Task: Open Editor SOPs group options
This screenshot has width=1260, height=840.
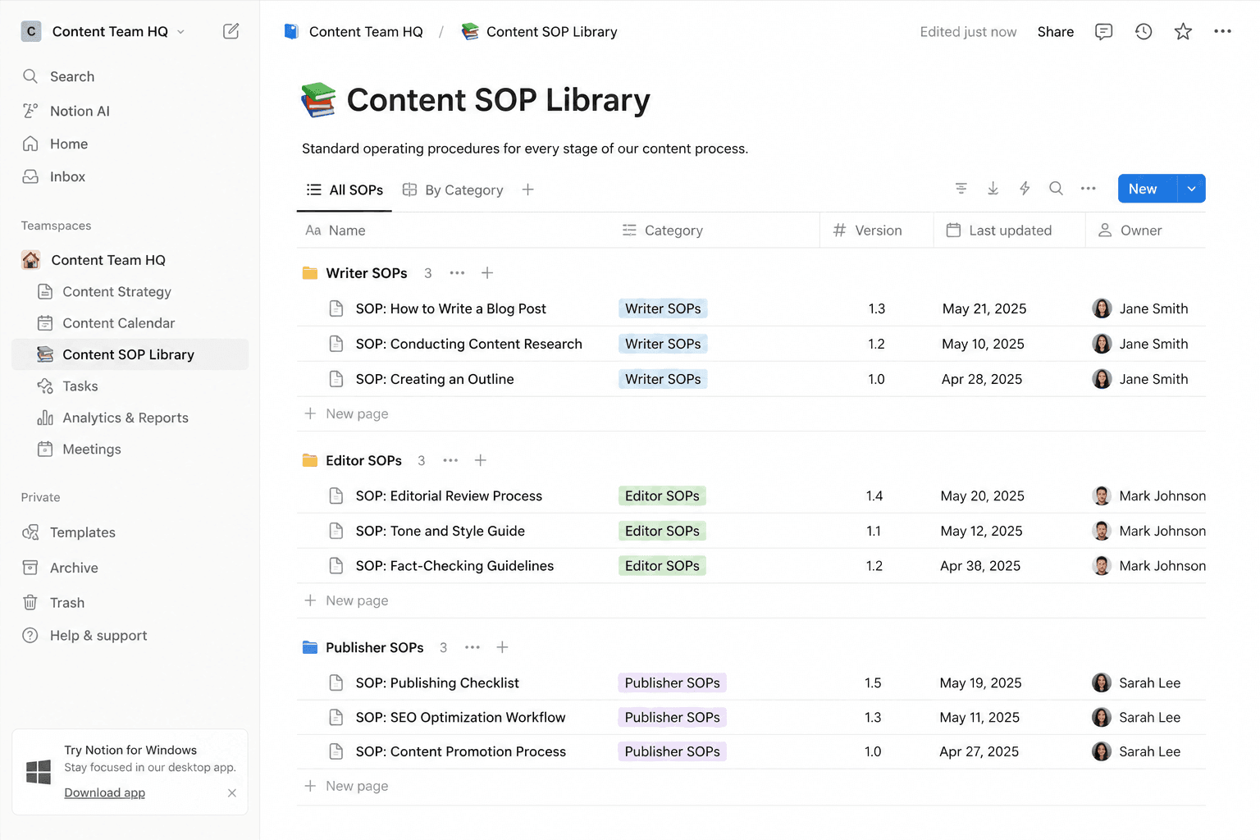Action: [450, 460]
